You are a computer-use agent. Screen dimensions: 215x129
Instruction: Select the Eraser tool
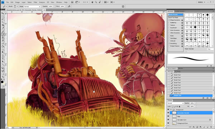[3, 44]
